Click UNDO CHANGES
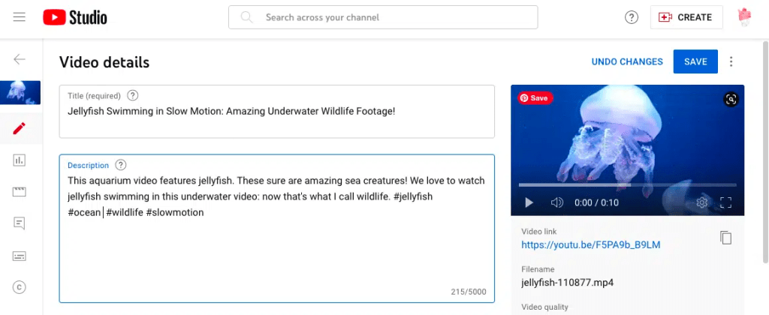The height and width of the screenshot is (315, 769). tap(627, 61)
